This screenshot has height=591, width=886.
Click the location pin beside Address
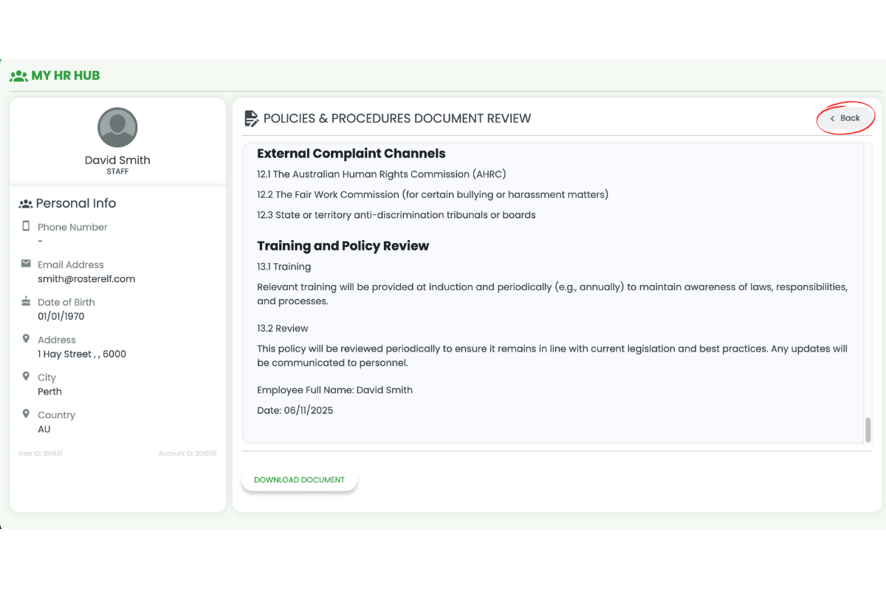click(26, 340)
